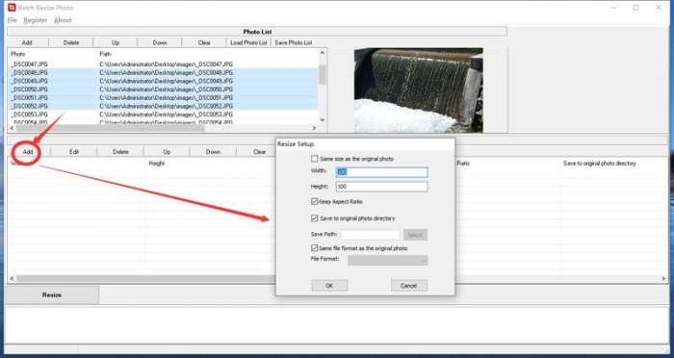Uncheck Keep Aspect Ratio checkbox
The image size is (674, 358).
tap(315, 201)
